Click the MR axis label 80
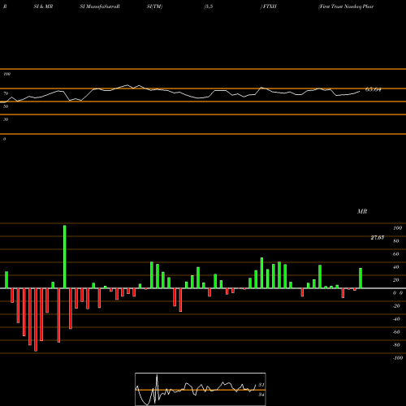The image size is (406, 406). (396, 241)
